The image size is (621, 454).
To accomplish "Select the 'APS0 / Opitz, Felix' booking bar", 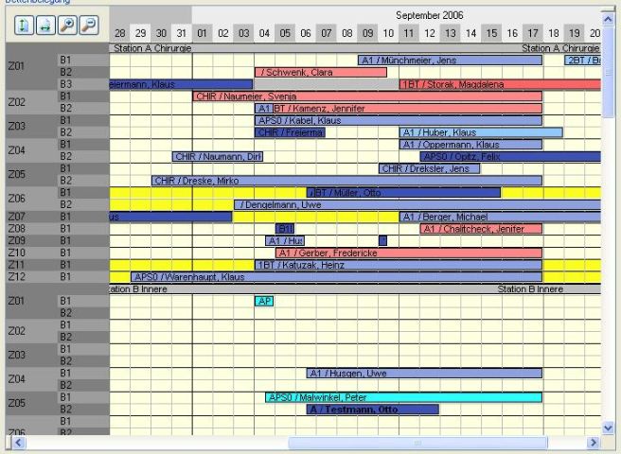I will [x=510, y=157].
